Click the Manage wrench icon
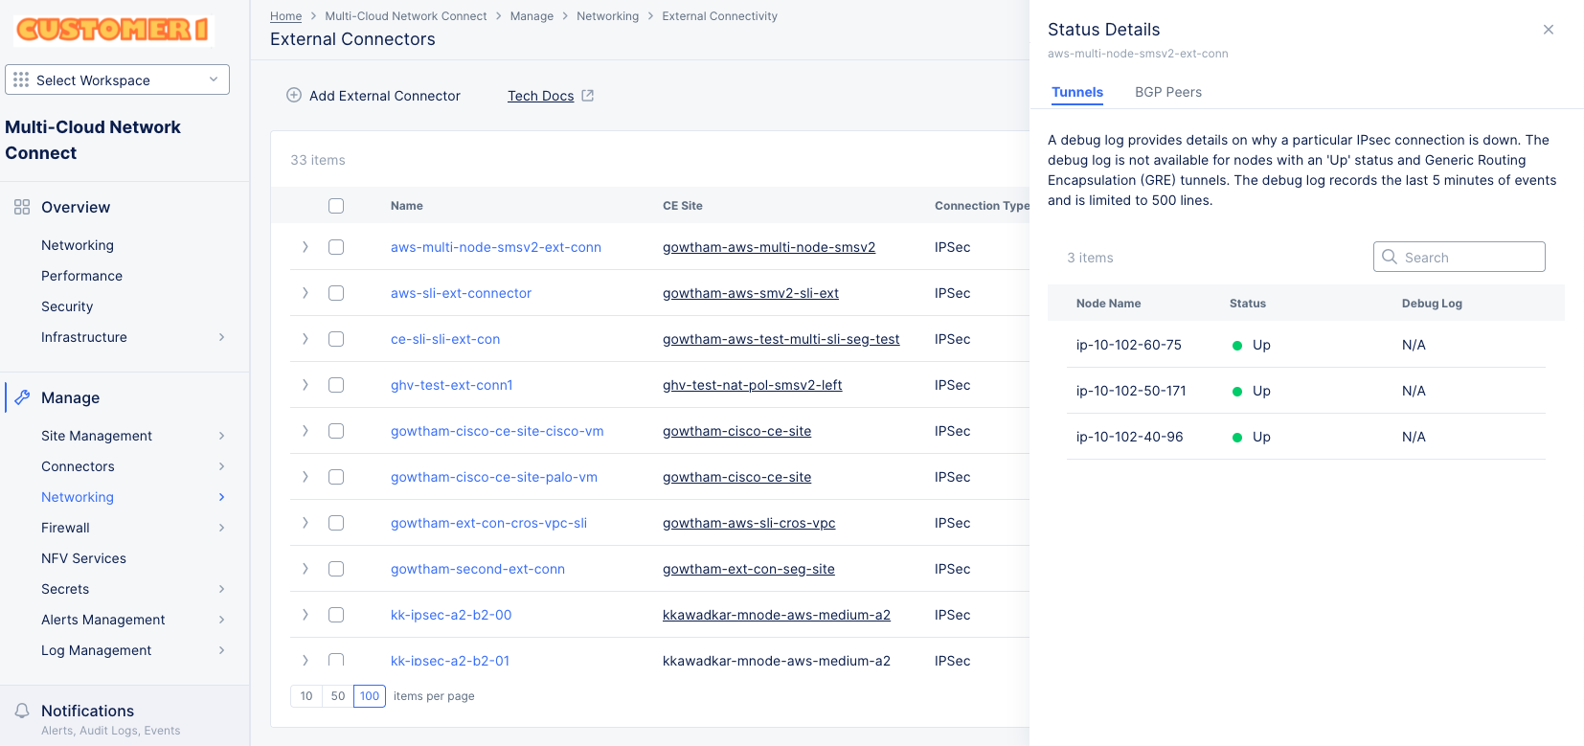The height and width of the screenshot is (746, 1584). [x=22, y=397]
